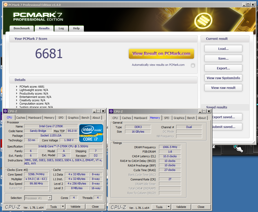258x212 pixels.
Task: Select the Results tab in PCMark
Action: (44, 28)
